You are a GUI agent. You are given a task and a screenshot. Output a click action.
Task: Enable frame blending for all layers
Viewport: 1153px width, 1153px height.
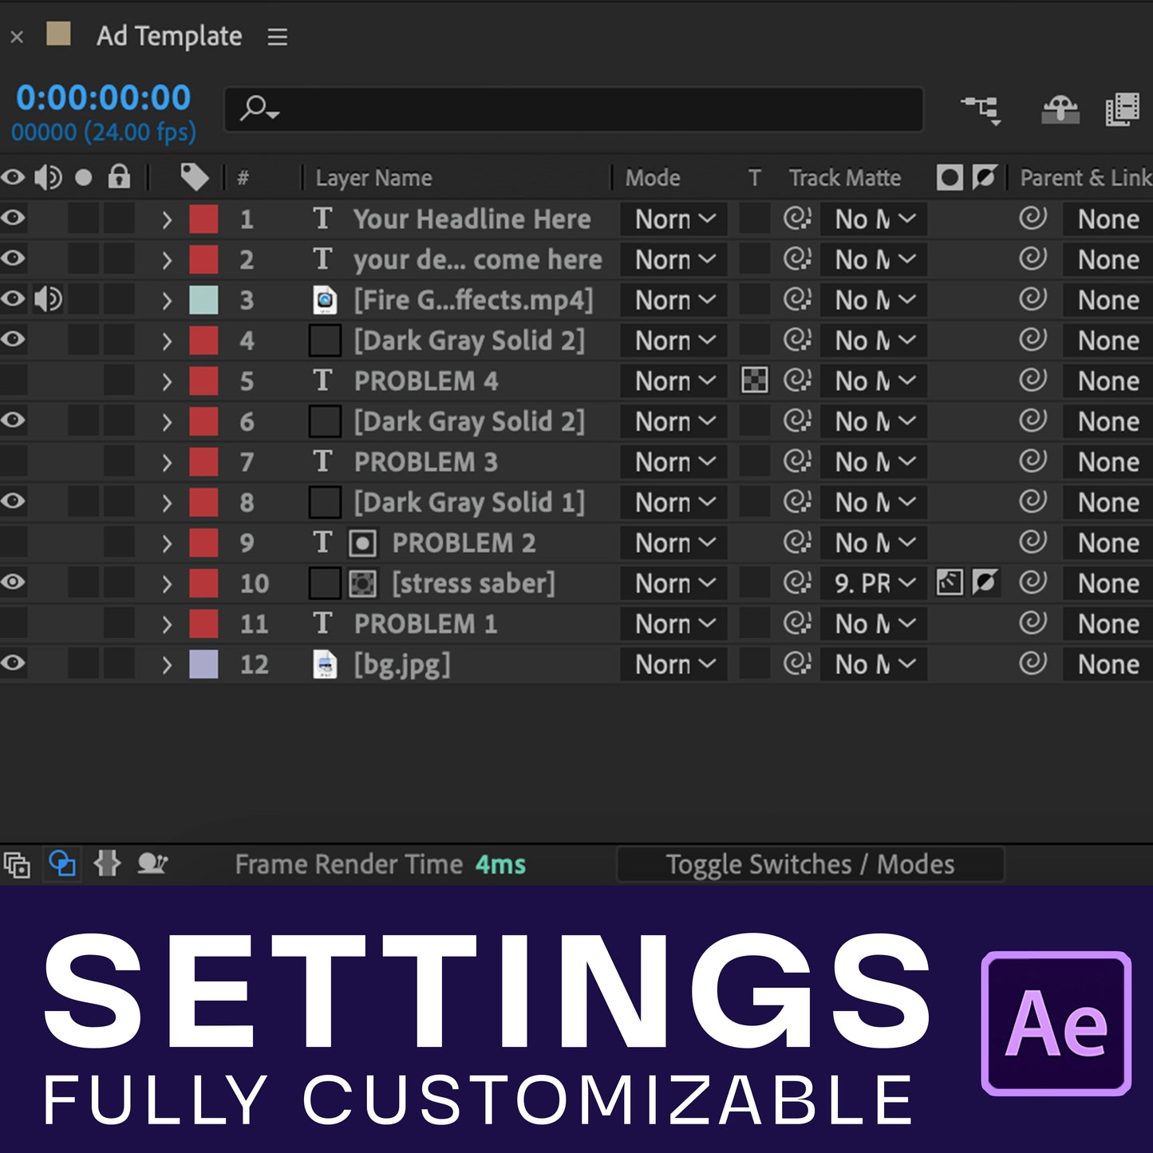[x=1122, y=109]
